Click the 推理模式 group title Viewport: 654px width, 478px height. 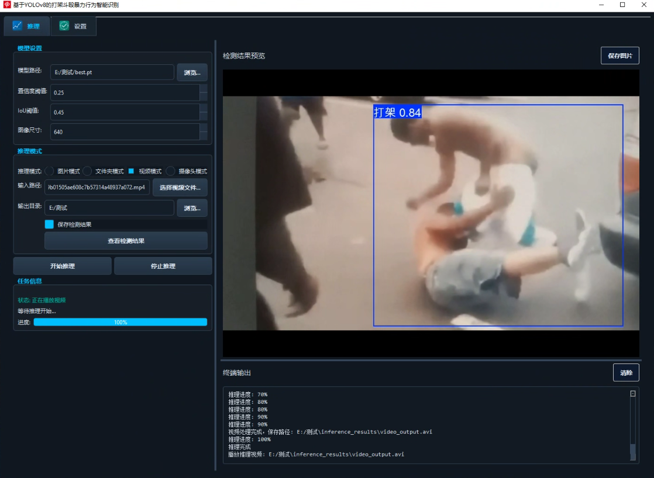pyautogui.click(x=30, y=151)
